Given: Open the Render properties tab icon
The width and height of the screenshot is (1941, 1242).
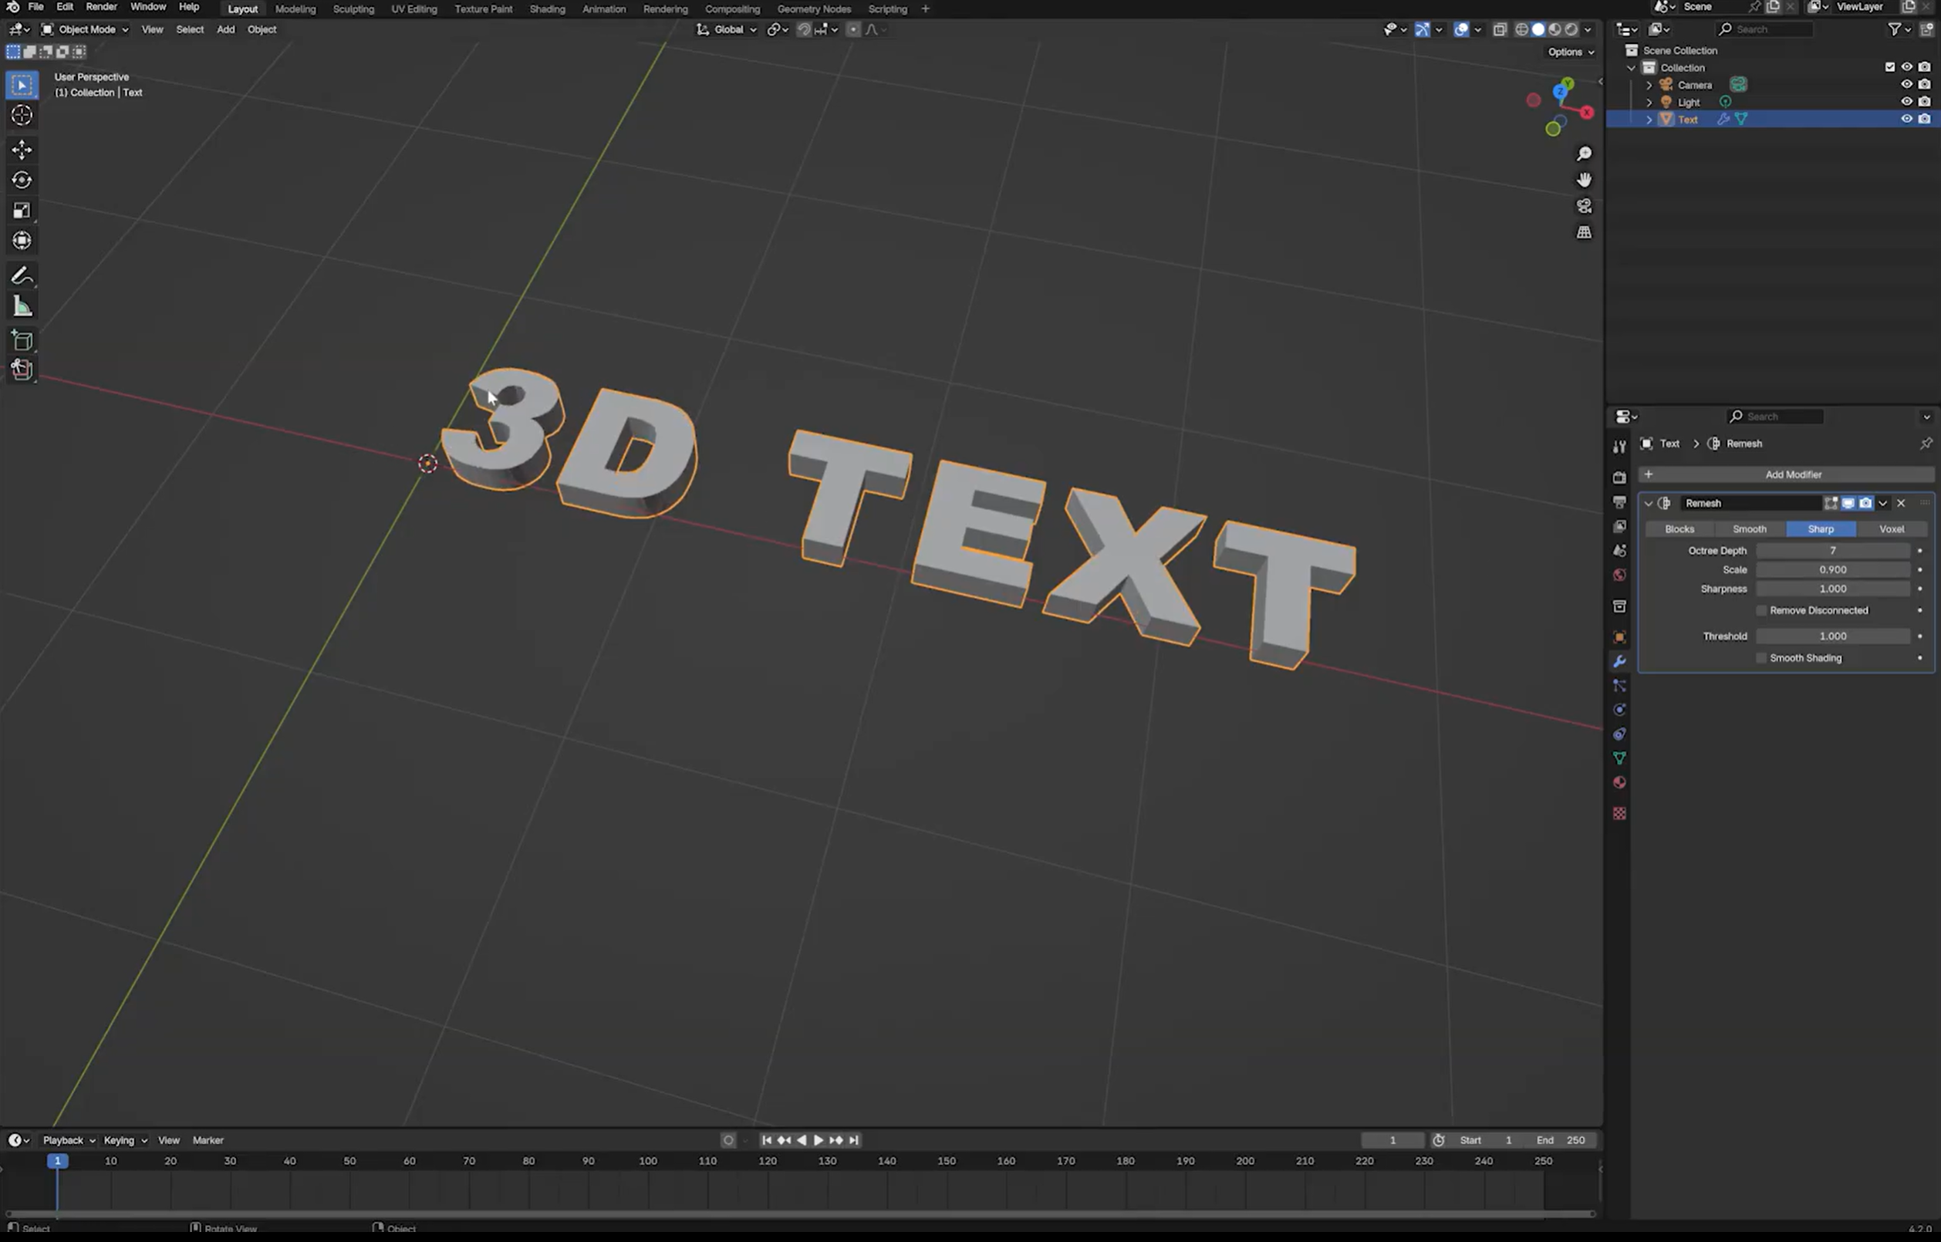Looking at the screenshot, I should (x=1619, y=478).
